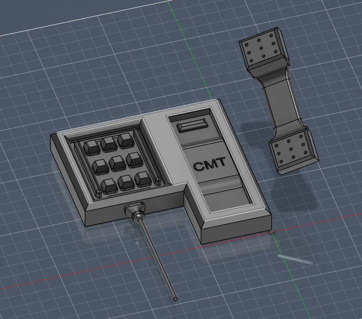Pick the long thin cable rod
Image resolution: width=362 pixels, height=319 pixels.
click(158, 258)
